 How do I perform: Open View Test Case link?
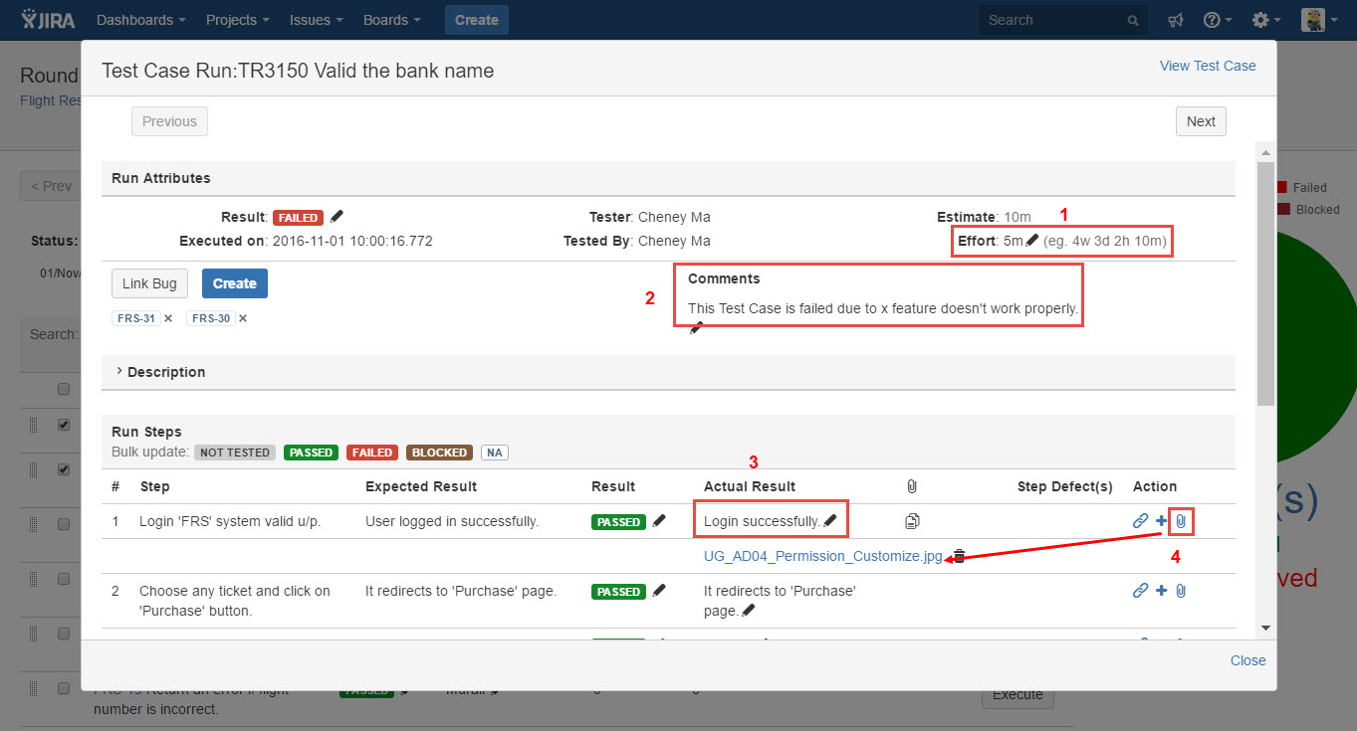(x=1208, y=66)
